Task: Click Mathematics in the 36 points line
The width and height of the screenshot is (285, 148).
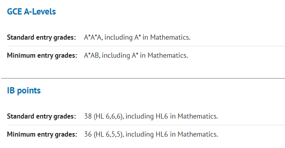Action: coord(197,134)
